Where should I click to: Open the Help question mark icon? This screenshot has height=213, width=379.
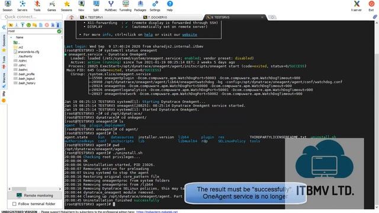(x=170, y=6)
